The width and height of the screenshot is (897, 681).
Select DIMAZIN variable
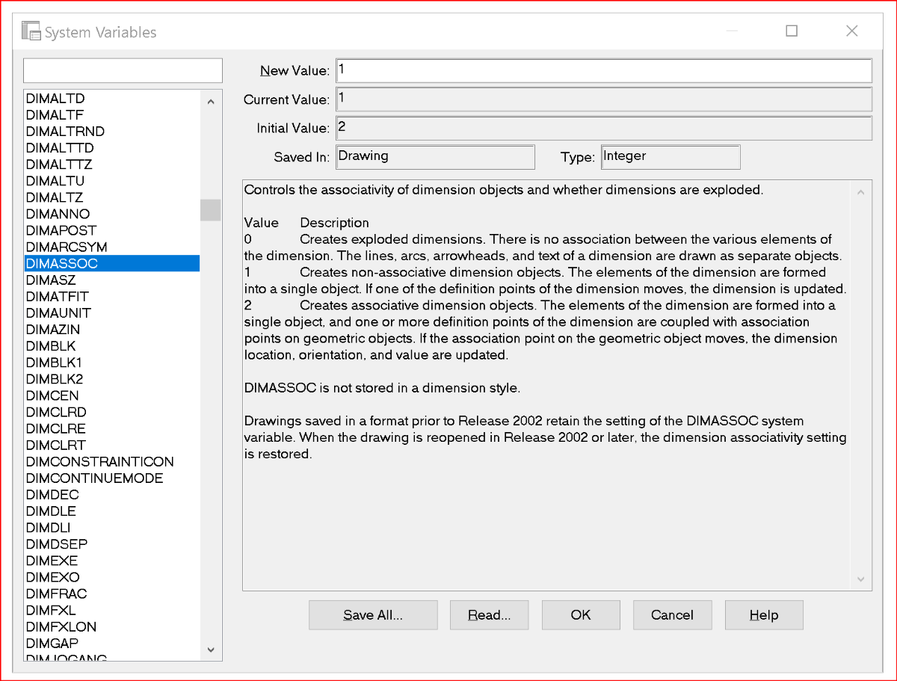(x=111, y=330)
